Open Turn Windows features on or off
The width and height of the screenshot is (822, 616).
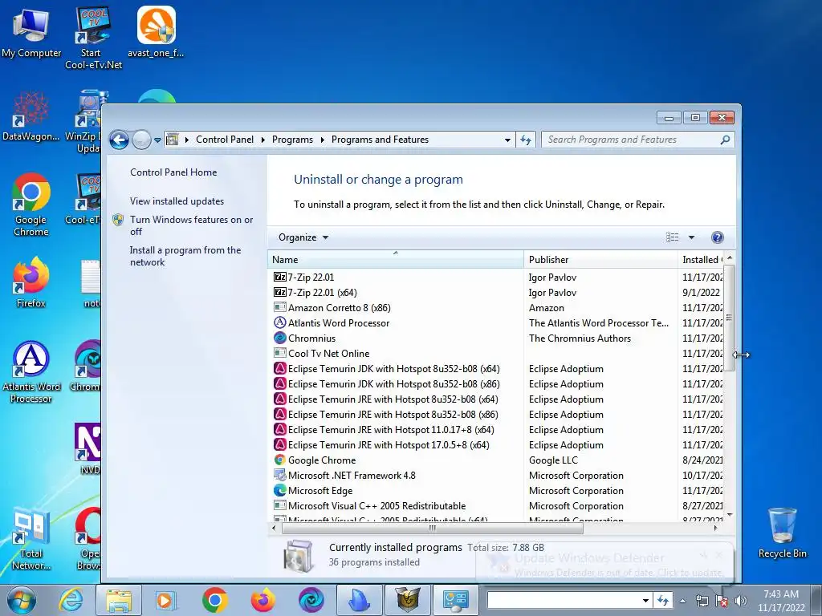pyautogui.click(x=191, y=225)
